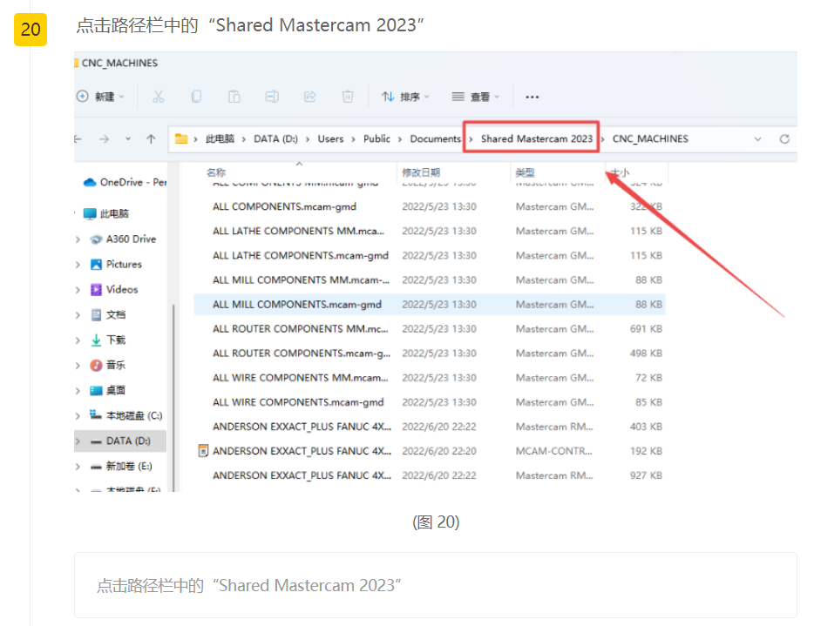Open the 新建 new item dropdown
Viewport: 814px width, 626px height.
click(x=101, y=97)
